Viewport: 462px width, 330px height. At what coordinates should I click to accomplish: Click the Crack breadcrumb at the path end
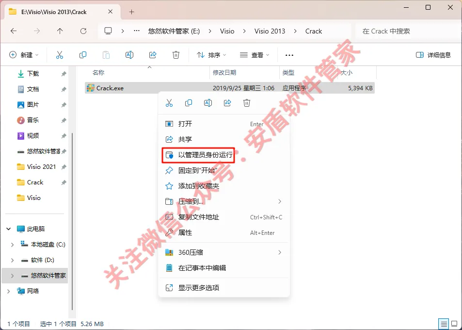(314, 31)
